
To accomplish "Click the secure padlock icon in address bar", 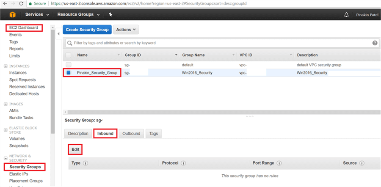I will tap(30, 4).
